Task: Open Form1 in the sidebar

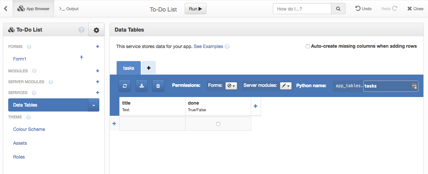Action: [x=20, y=59]
